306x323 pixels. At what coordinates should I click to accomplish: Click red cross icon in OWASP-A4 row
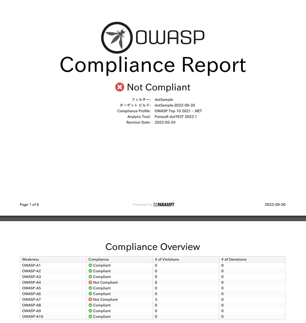90,282
